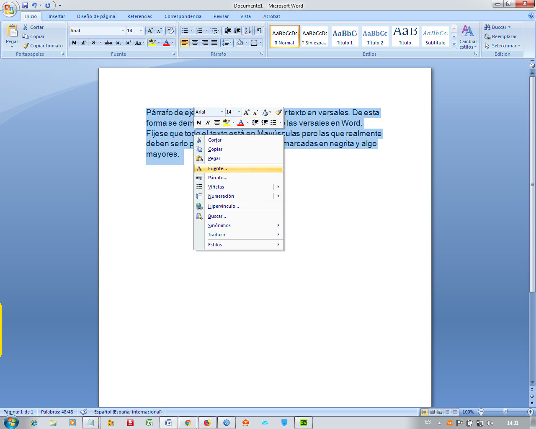536x429 pixels.
Task: Enable underline for the selected text
Action: click(94, 43)
